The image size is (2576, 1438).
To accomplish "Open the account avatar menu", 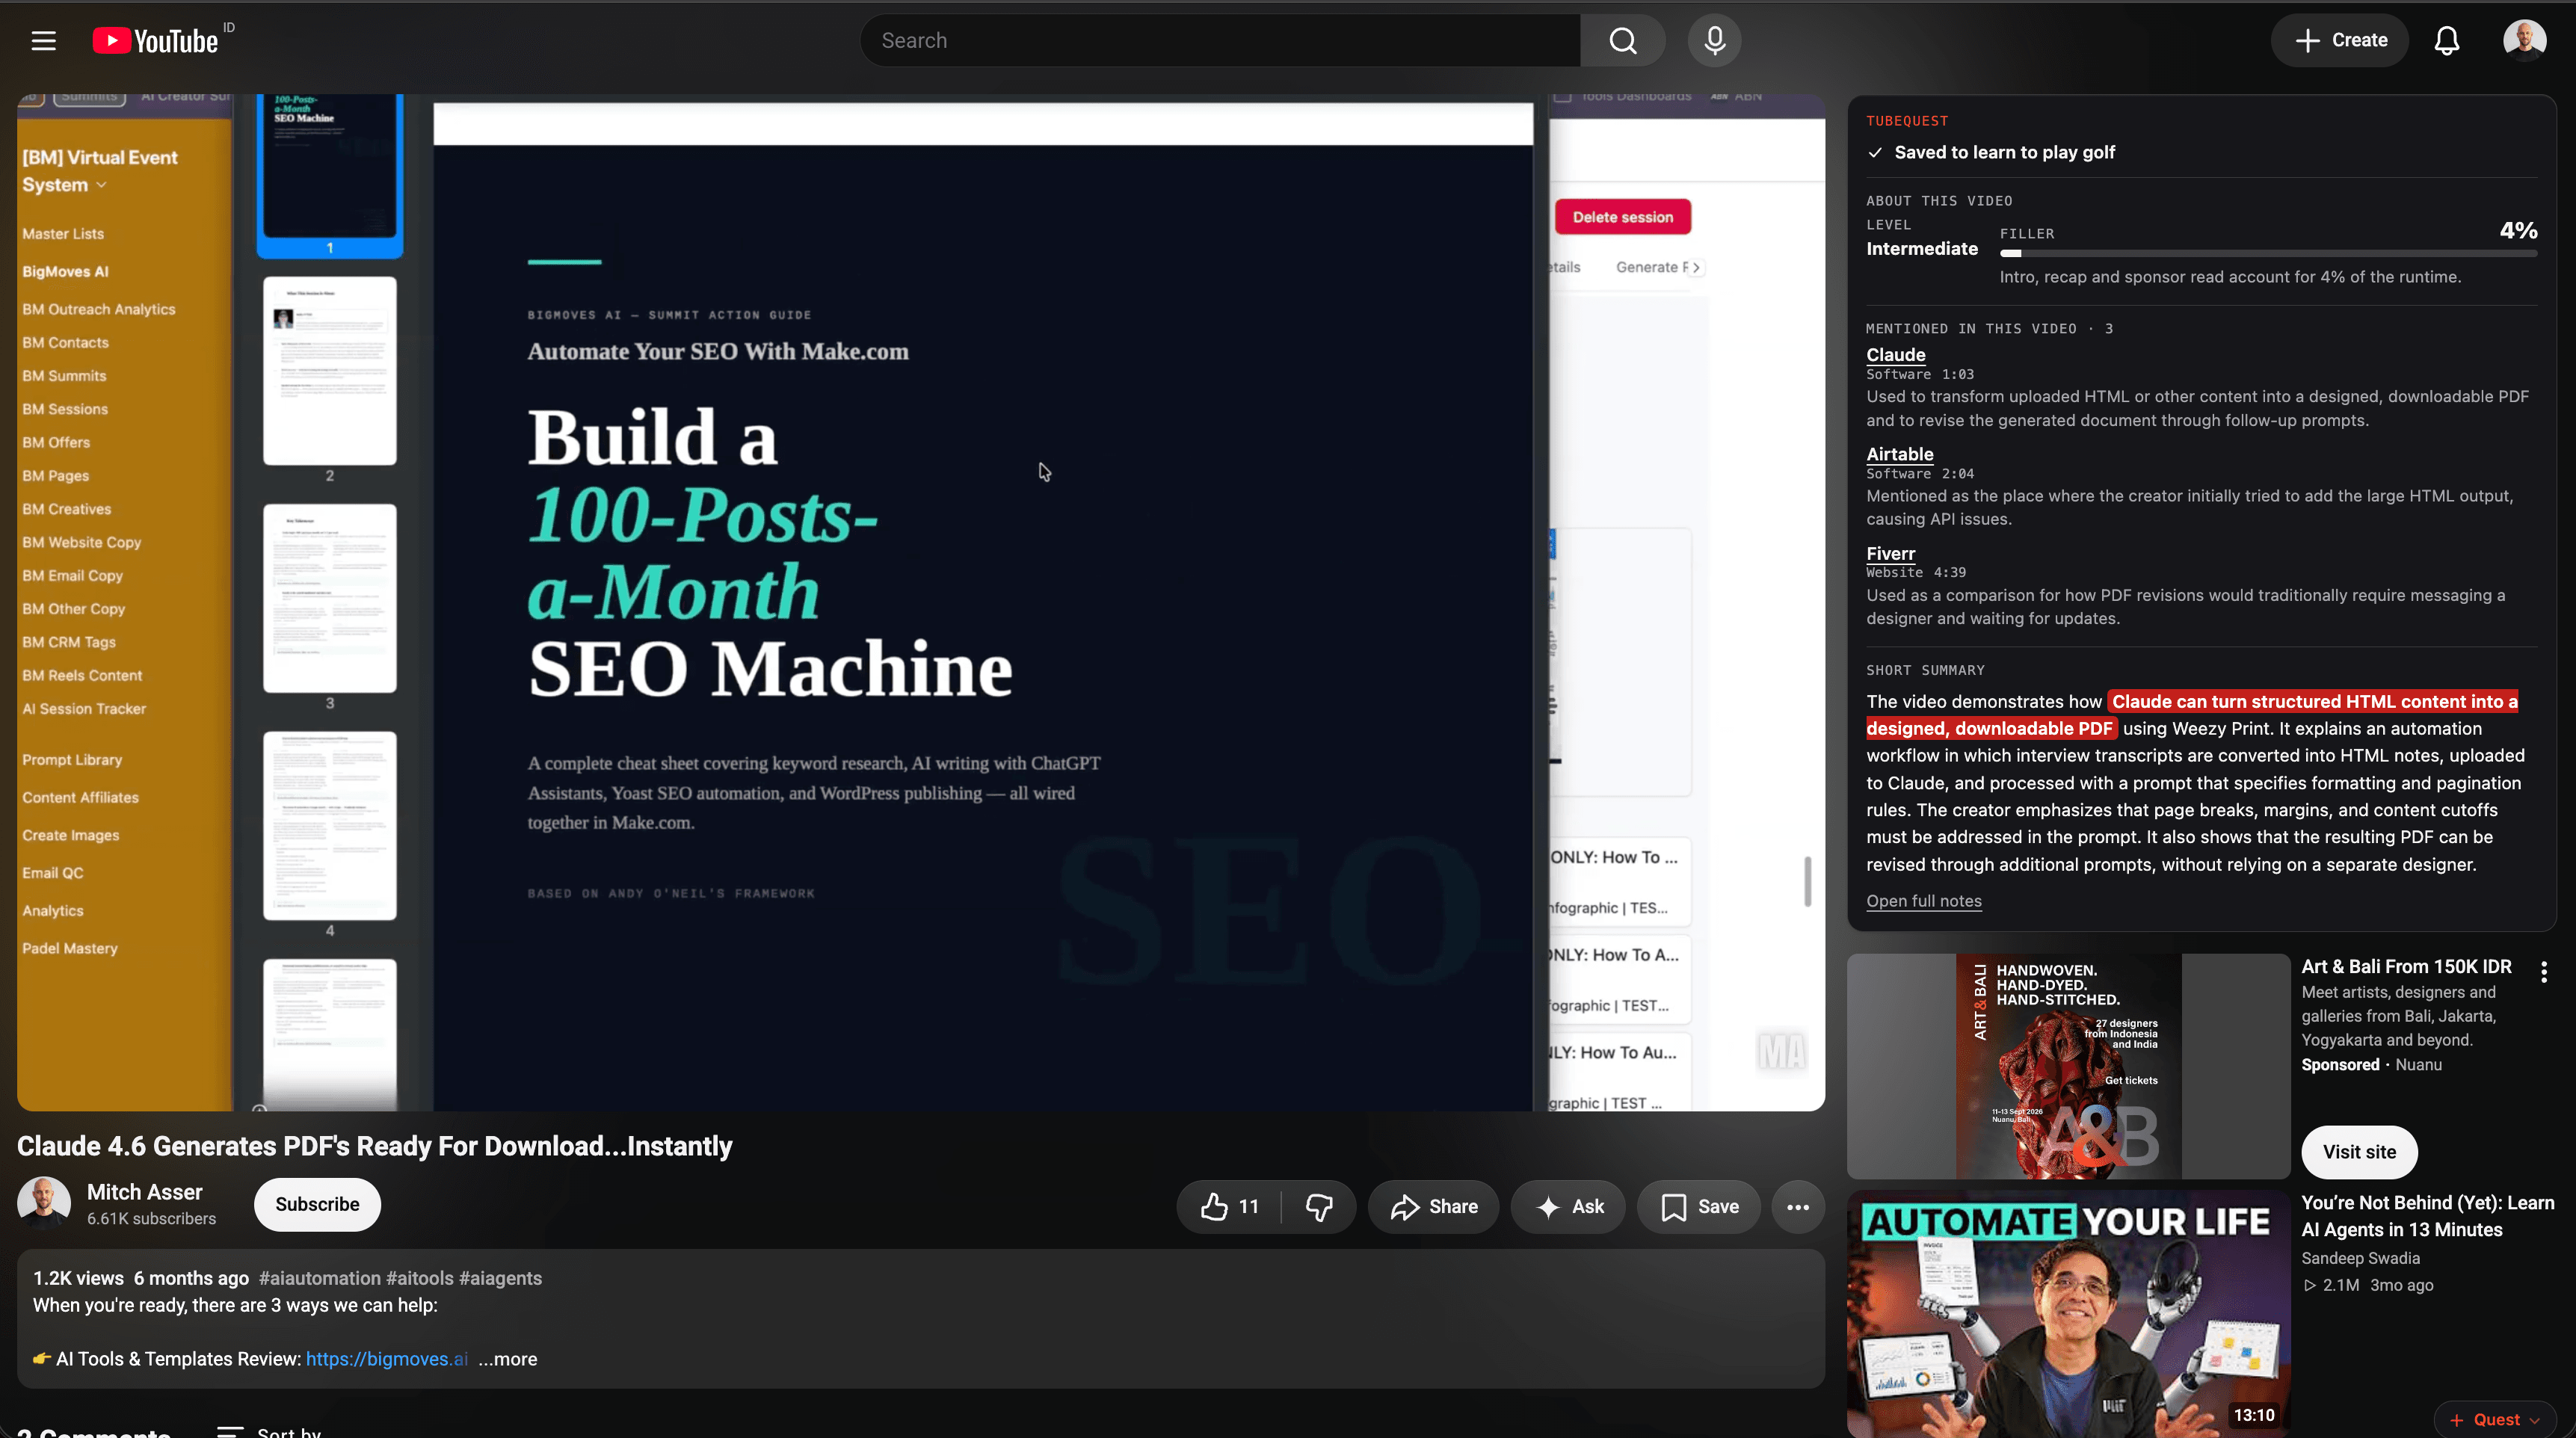I will click(x=2524, y=41).
